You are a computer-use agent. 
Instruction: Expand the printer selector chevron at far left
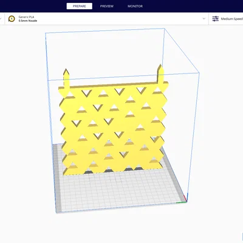1,19
